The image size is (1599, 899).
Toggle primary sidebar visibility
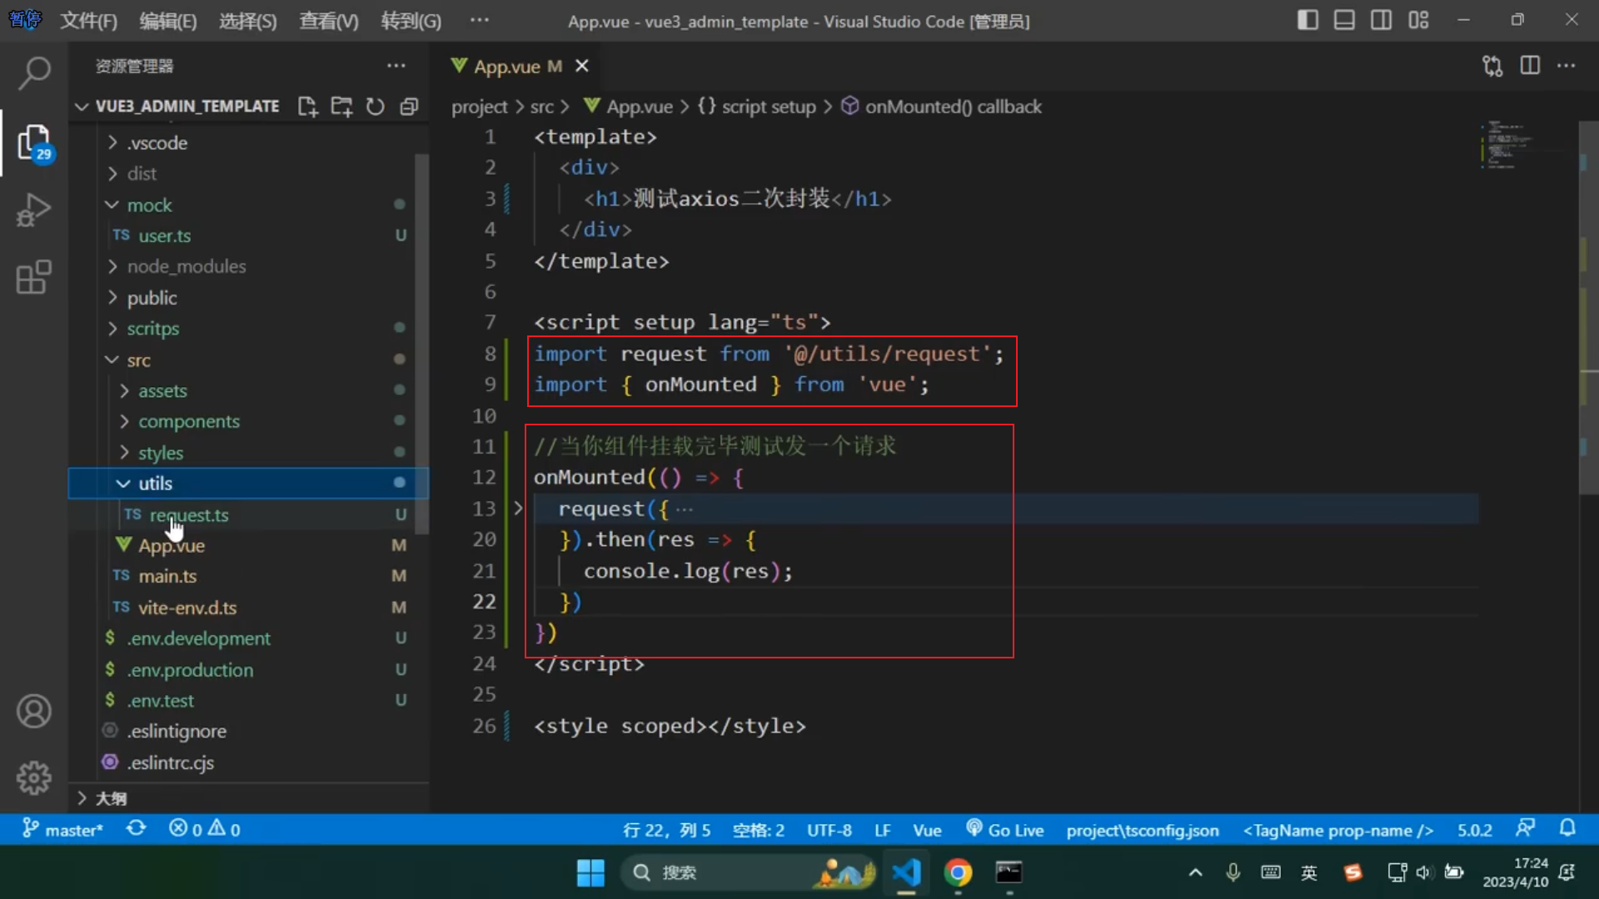pos(1308,21)
